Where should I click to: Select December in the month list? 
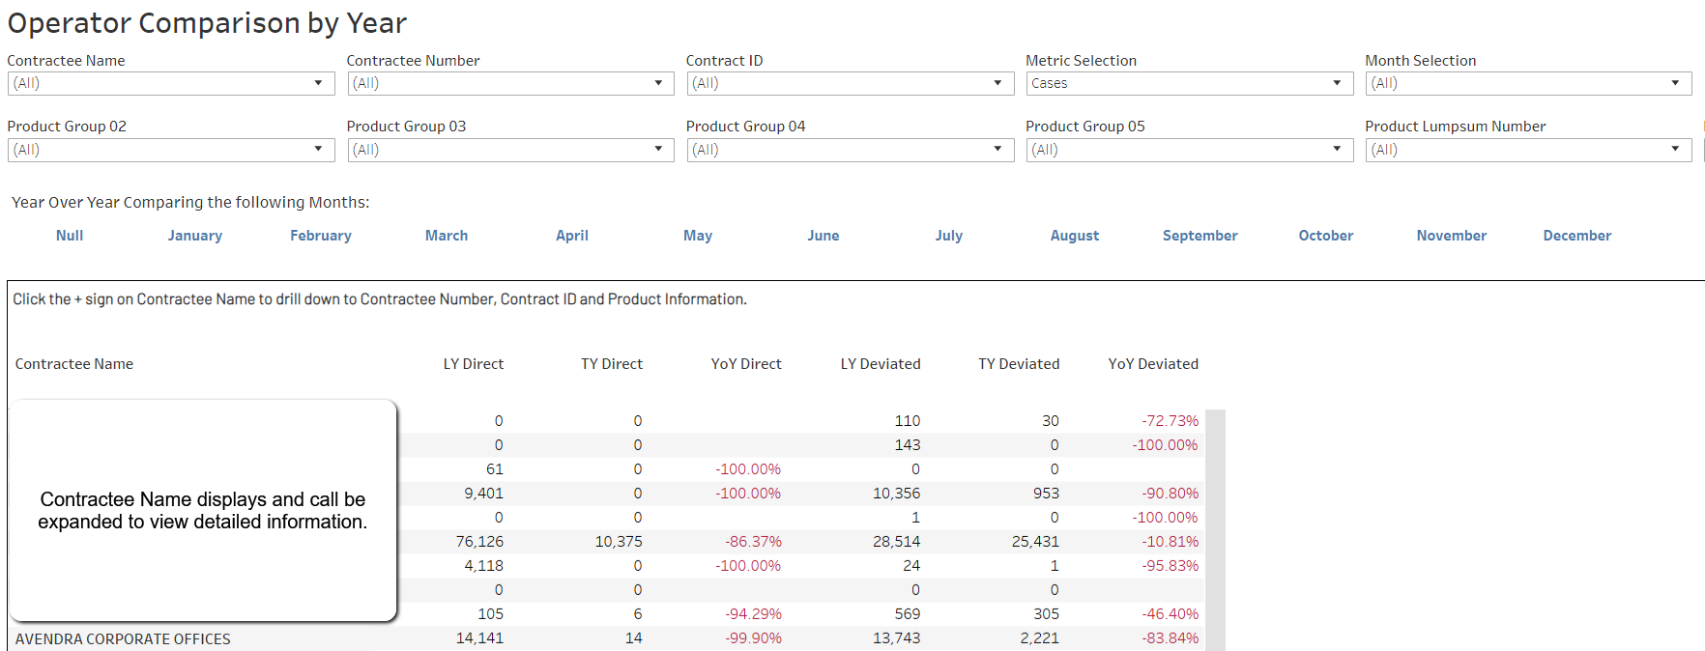pos(1576,236)
